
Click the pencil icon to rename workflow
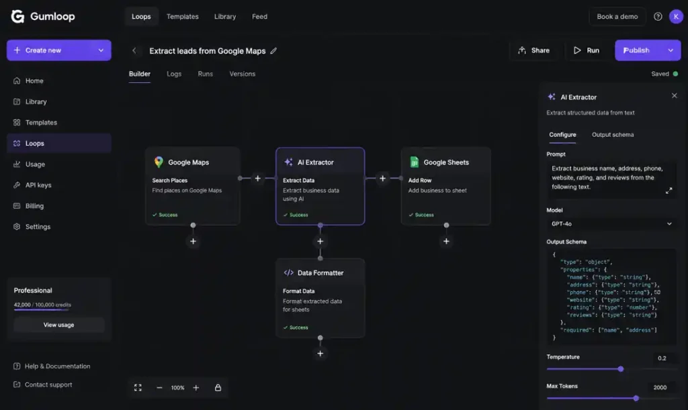tap(273, 51)
